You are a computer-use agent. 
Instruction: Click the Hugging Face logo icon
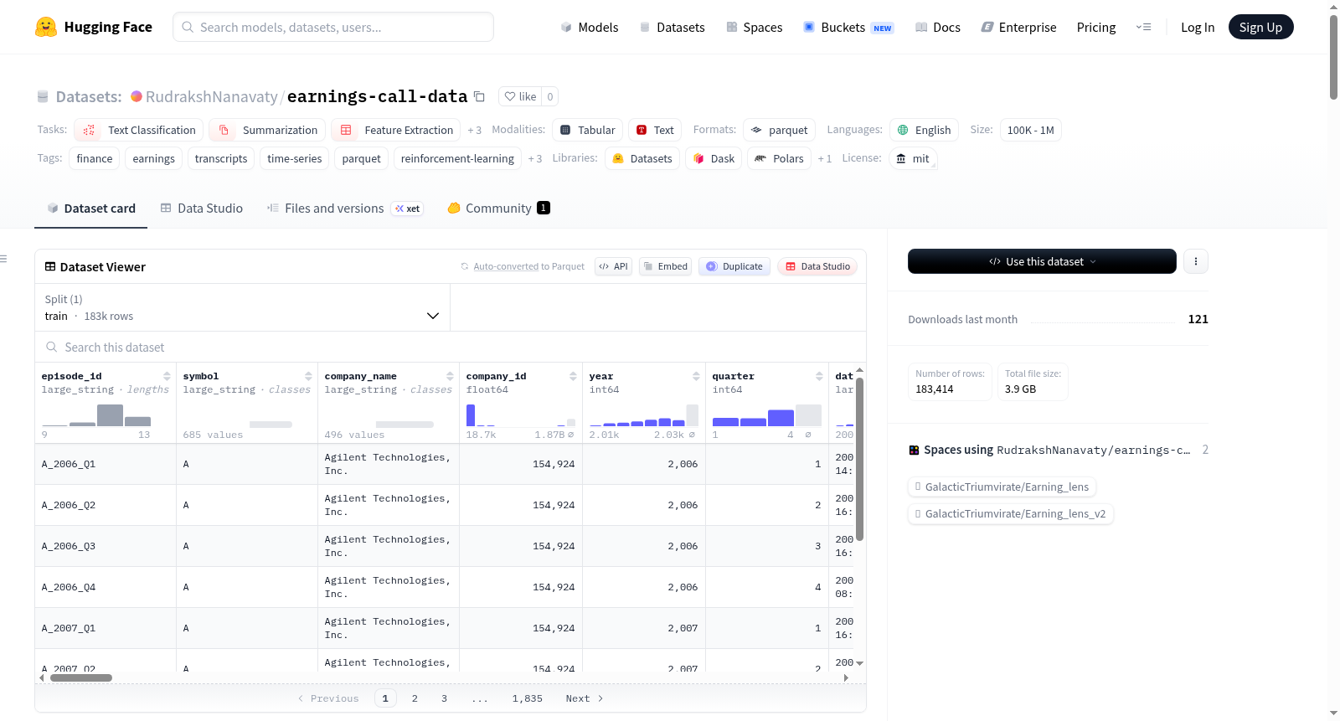click(46, 27)
